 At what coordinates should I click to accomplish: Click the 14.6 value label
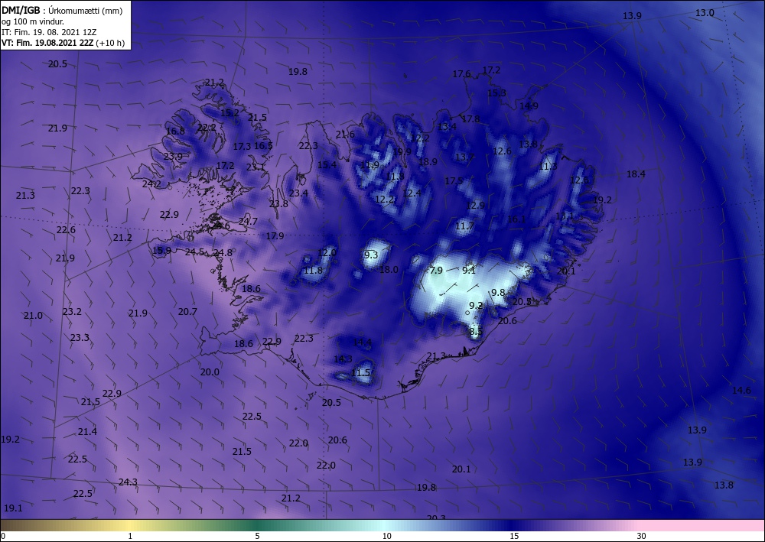741,390
